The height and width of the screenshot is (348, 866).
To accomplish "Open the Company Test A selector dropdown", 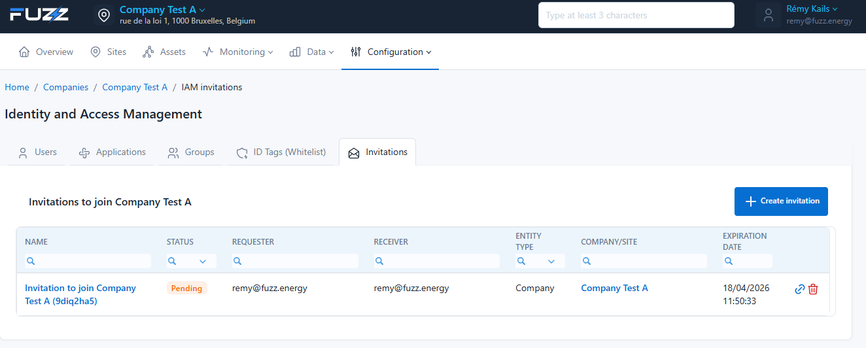I will pos(162,10).
